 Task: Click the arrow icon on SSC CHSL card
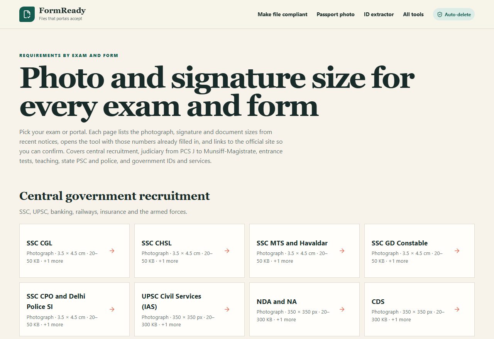227,251
